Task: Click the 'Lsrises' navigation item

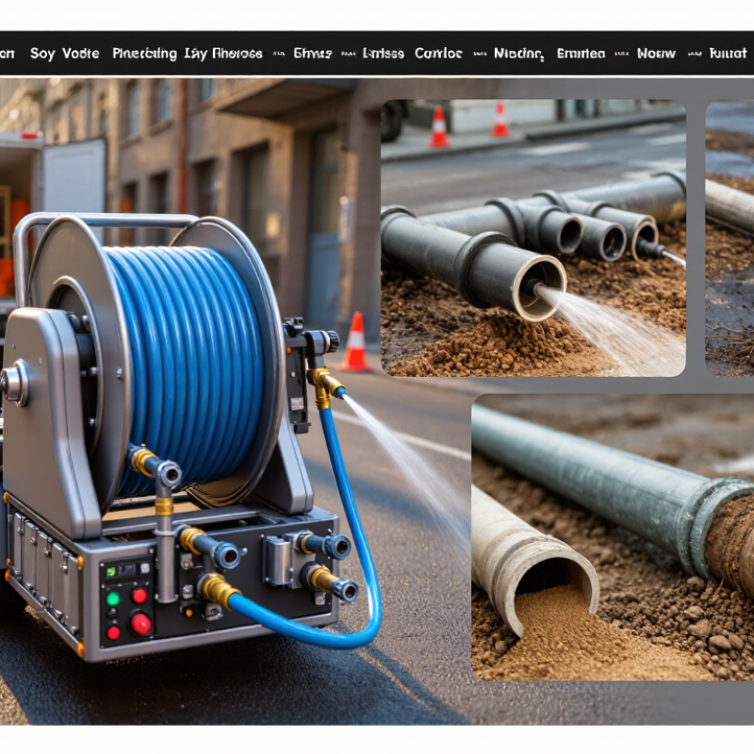Action: [384, 54]
